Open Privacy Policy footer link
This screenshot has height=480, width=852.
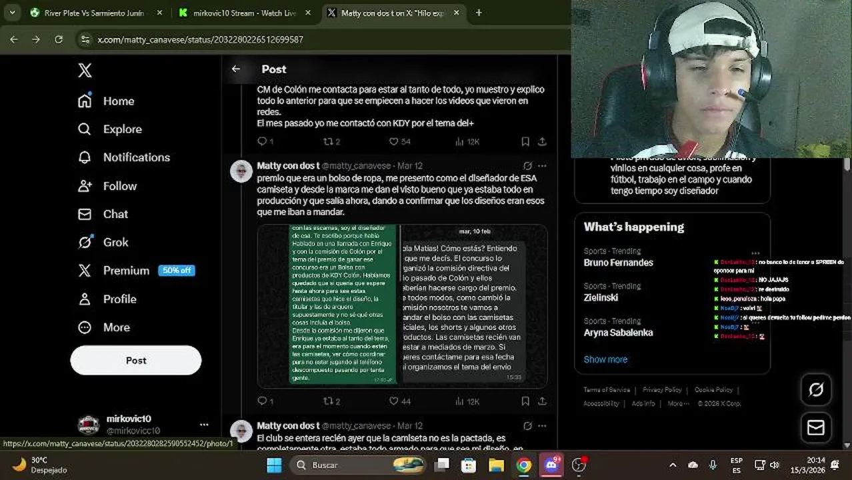pyautogui.click(x=662, y=390)
